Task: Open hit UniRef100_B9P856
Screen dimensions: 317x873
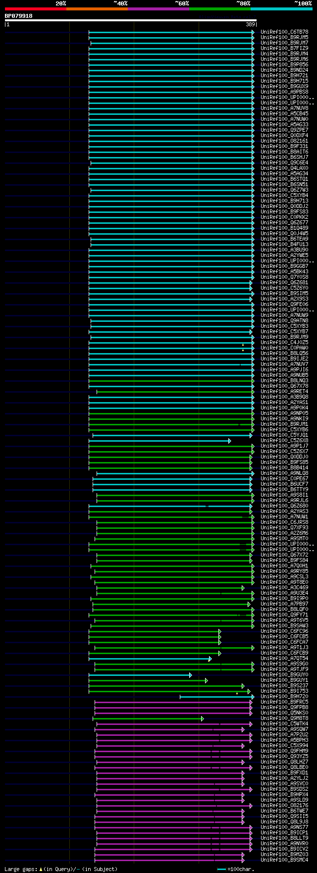Action: (x=284, y=64)
